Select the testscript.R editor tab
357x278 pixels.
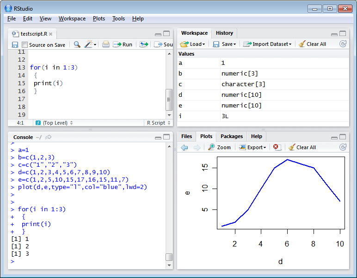[x=32, y=34]
